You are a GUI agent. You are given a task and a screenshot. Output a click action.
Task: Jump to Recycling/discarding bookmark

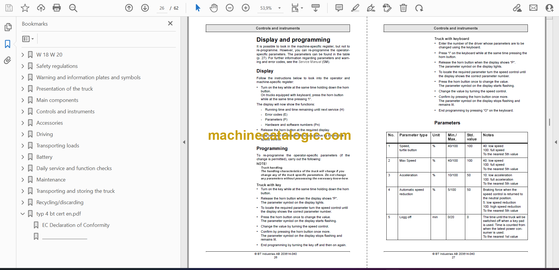tap(60, 202)
